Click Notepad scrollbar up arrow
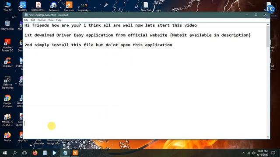Viewport: 280px width, 157px height. 268,24
